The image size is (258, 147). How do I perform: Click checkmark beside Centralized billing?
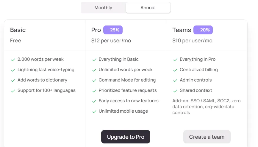[175, 70]
